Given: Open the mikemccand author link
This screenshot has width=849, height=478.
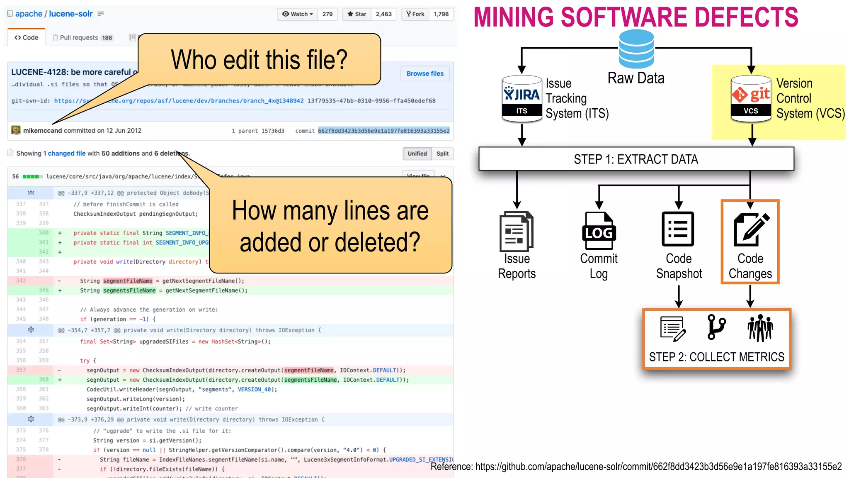Looking at the screenshot, I should pos(42,130).
